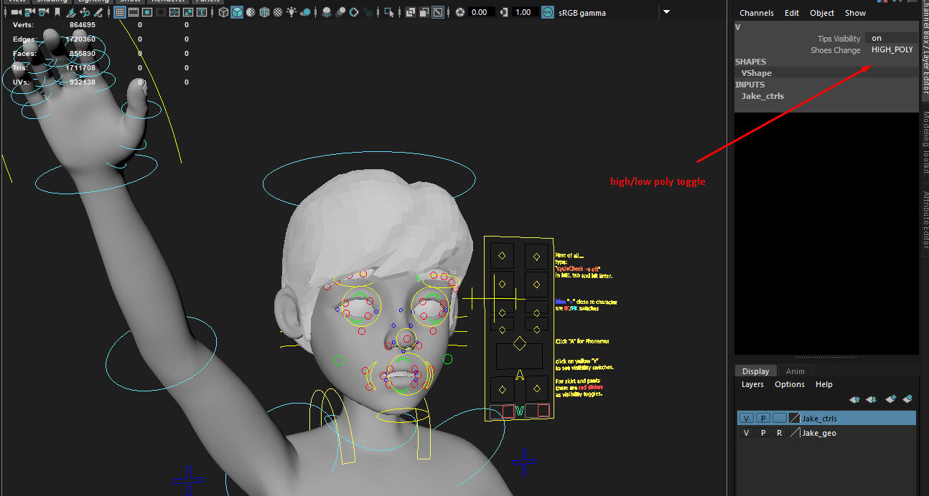Toggle the Resolution Gate display
This screenshot has width=929, height=496.
[x=147, y=12]
